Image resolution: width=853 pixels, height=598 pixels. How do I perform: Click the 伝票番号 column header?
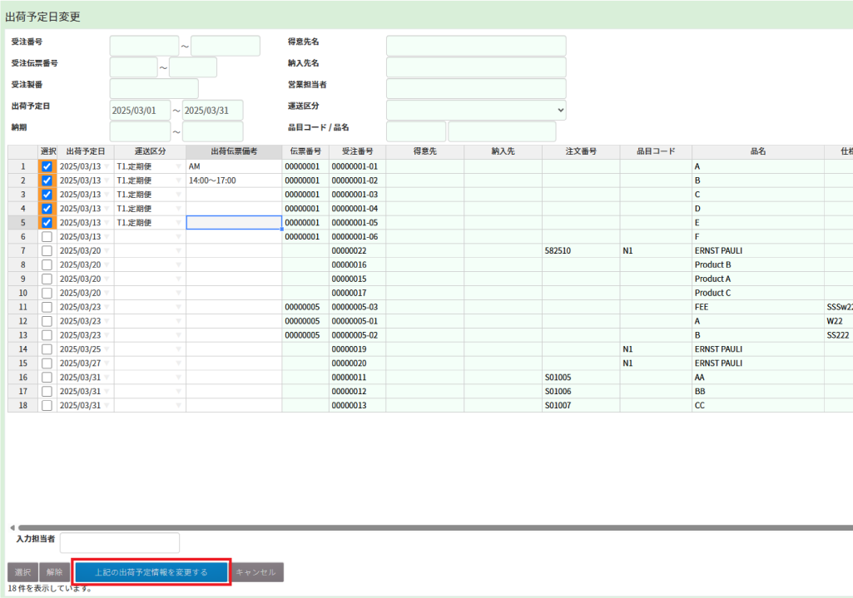coord(305,151)
